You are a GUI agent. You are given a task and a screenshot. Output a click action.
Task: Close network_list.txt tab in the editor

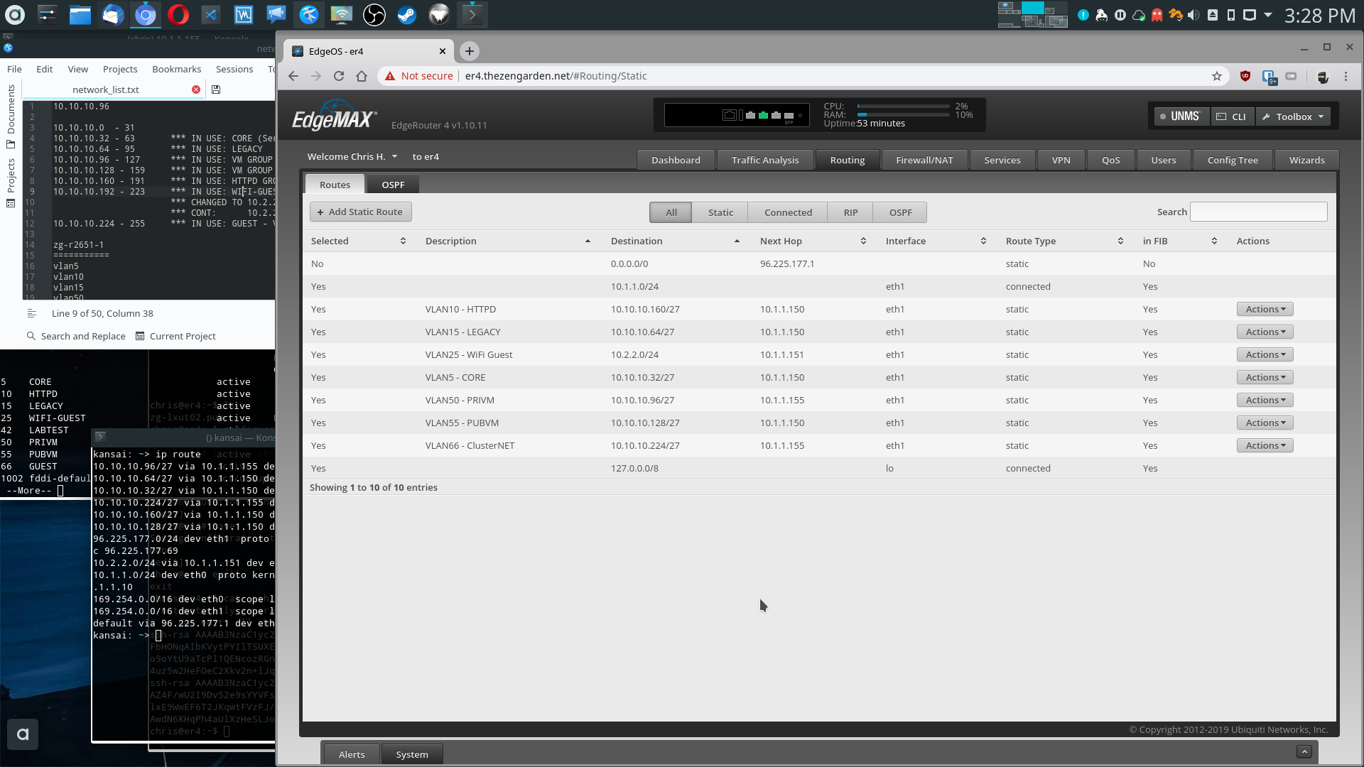196,89
